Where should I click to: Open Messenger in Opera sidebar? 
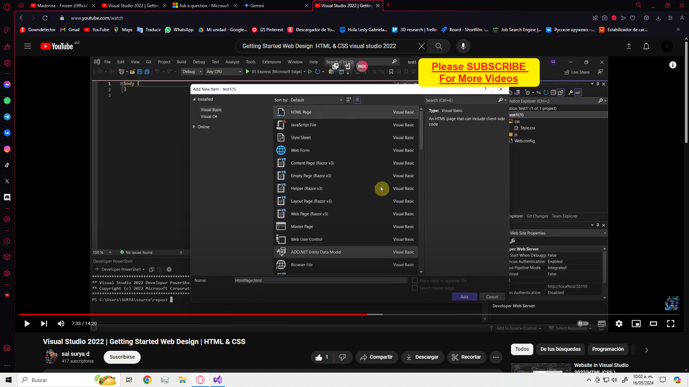(x=7, y=85)
